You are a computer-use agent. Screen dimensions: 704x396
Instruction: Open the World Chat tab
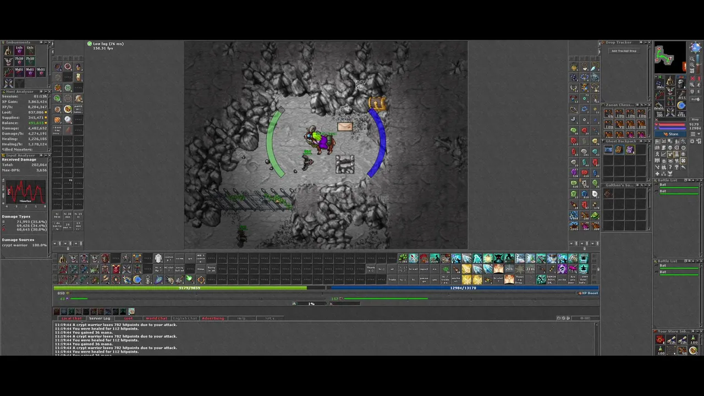(x=156, y=318)
